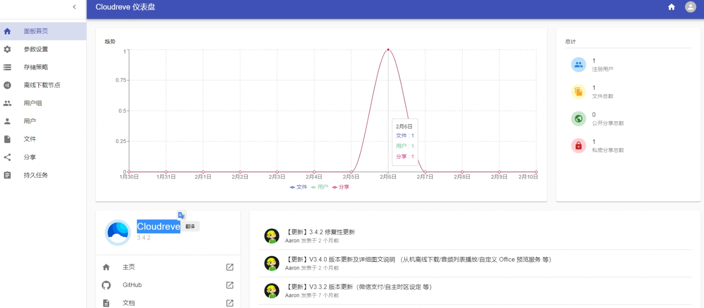Collapse the sidebar with the chevron arrow
This screenshot has height=308, width=704.
click(74, 7)
